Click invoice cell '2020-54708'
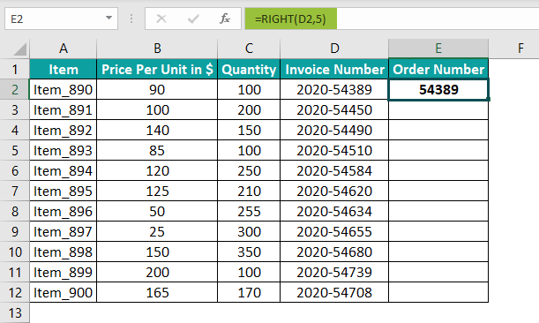This screenshot has height=323, width=539. pos(334,292)
